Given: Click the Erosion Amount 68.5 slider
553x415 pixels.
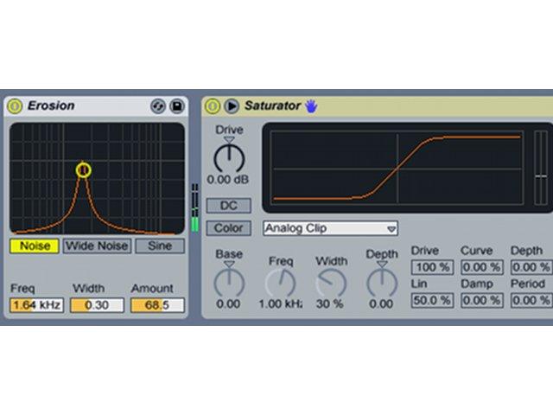Looking at the screenshot, I should (x=157, y=305).
